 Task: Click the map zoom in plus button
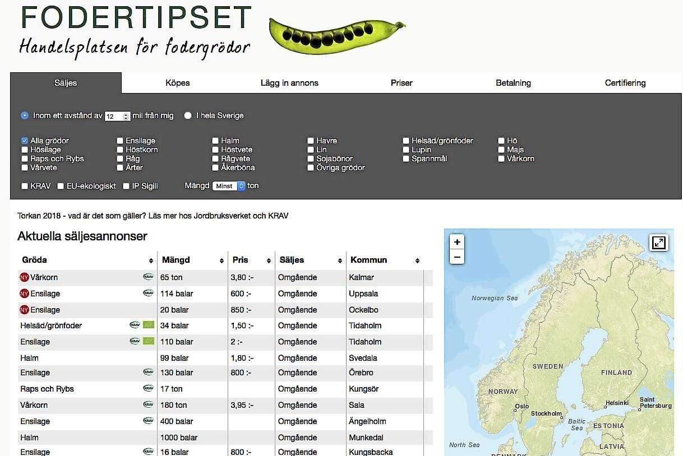click(x=457, y=242)
